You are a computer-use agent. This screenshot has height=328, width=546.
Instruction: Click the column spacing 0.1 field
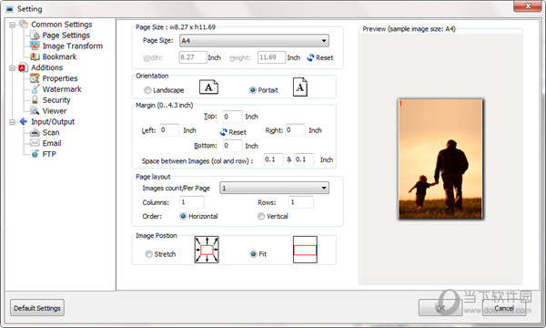click(x=273, y=159)
